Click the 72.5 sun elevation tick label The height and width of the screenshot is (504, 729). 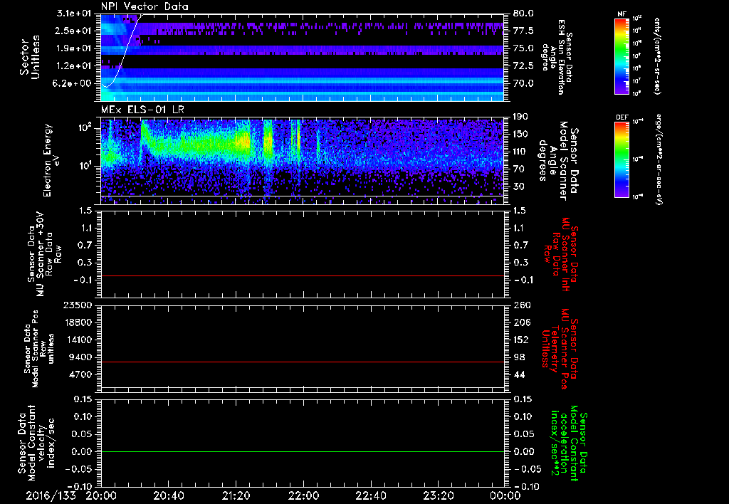click(x=523, y=66)
